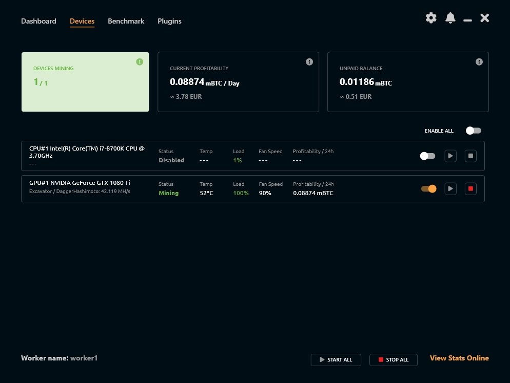Screen dimensions: 510x383
Task: Click the 0.01186 mBTC unpaid balance value
Action: pyautogui.click(x=366, y=82)
